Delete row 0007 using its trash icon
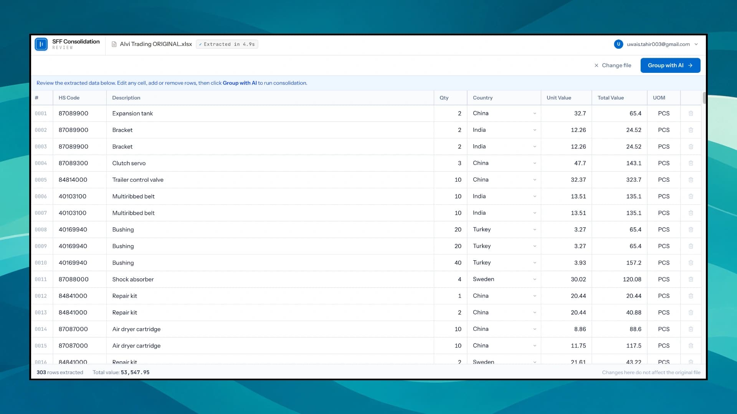Viewport: 737px width, 414px height. point(691,213)
